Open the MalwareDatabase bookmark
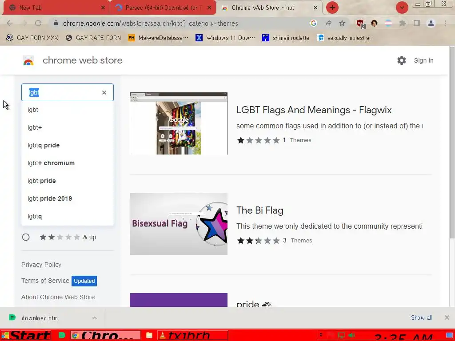This screenshot has height=341, width=455. [158, 38]
